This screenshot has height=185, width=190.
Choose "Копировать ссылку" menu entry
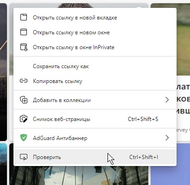click(95, 81)
